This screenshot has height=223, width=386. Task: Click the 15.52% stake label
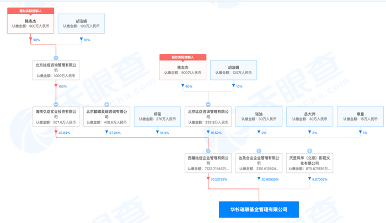pos(216,133)
